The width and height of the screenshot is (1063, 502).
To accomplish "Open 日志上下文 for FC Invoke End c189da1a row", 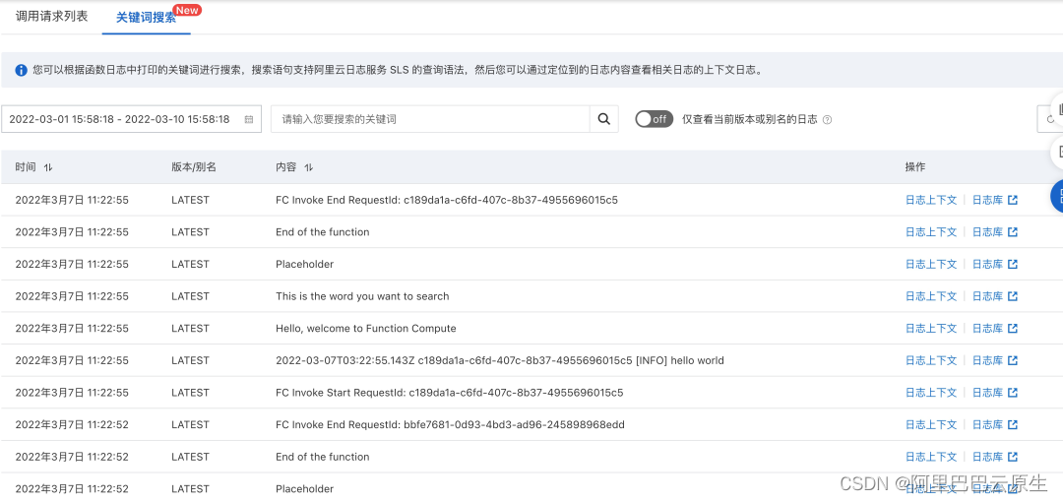I will (x=931, y=200).
